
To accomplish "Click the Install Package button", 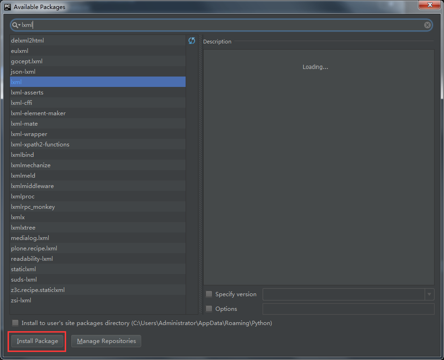I will coord(37,341).
